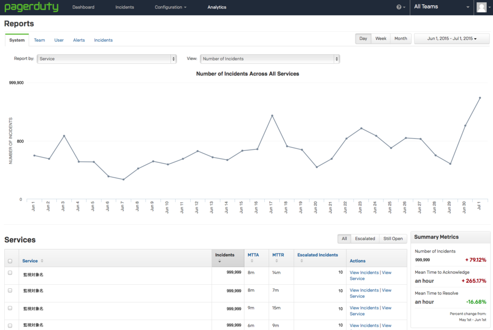The image size is (493, 330).
Task: Sort by Incidents column sort arrow
Action: click(220, 261)
